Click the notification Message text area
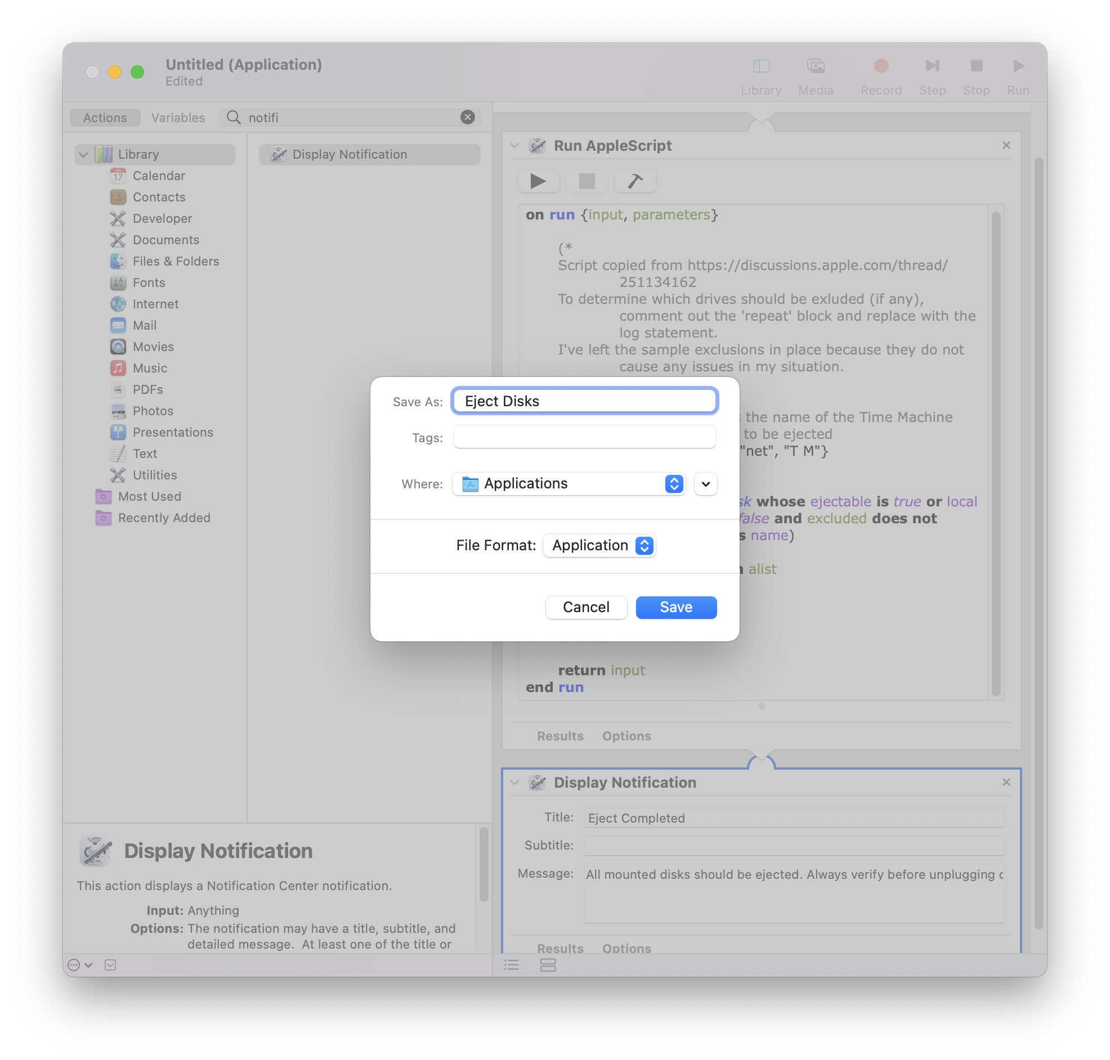 tap(794, 894)
